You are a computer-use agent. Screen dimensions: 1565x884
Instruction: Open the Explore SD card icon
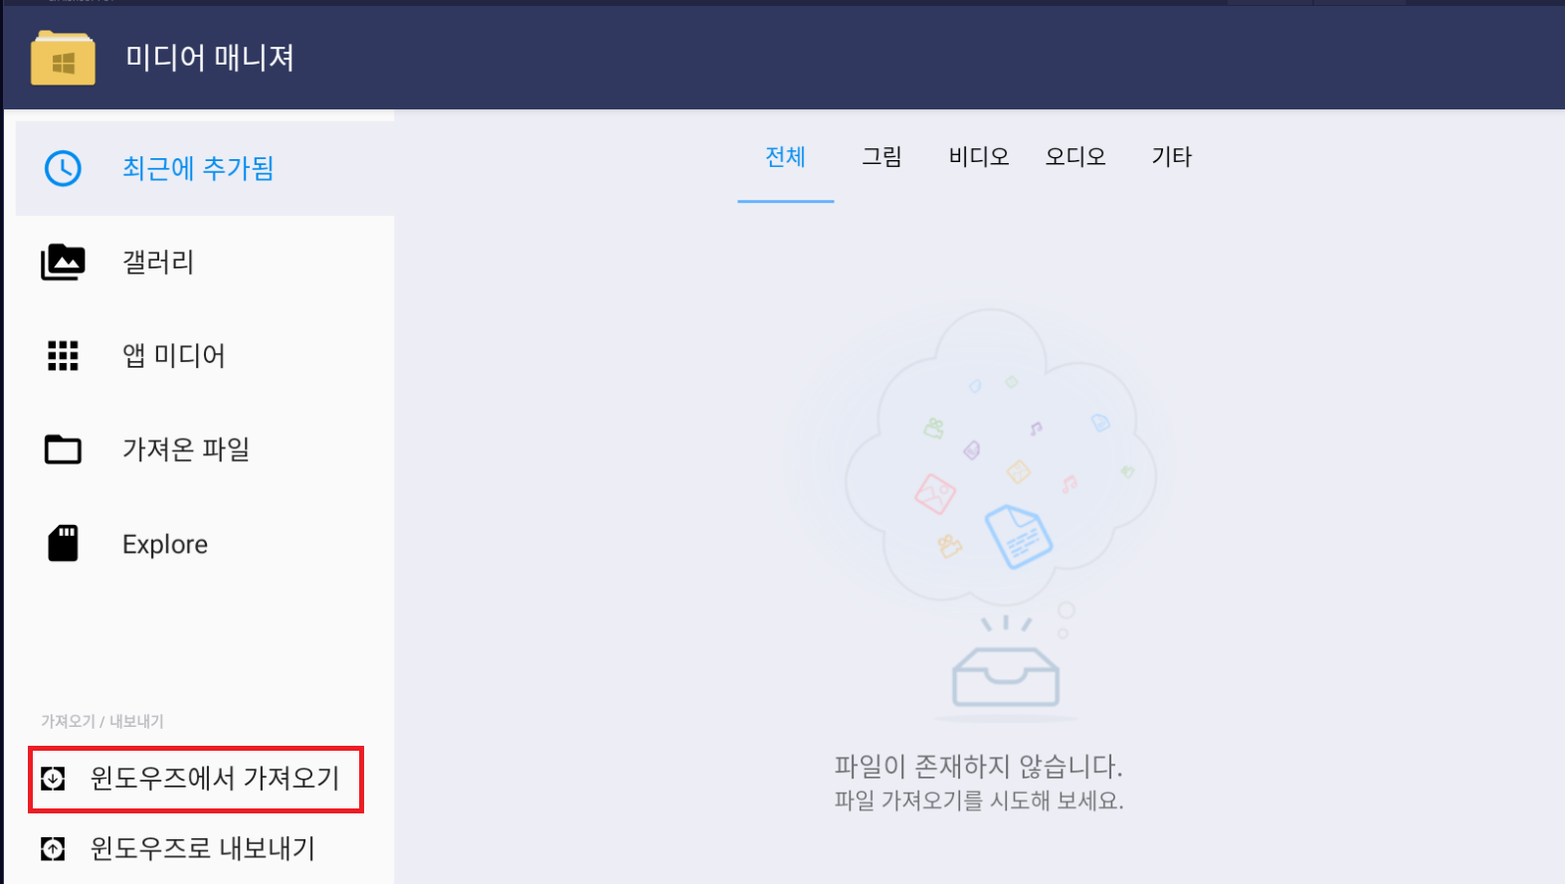(x=63, y=544)
